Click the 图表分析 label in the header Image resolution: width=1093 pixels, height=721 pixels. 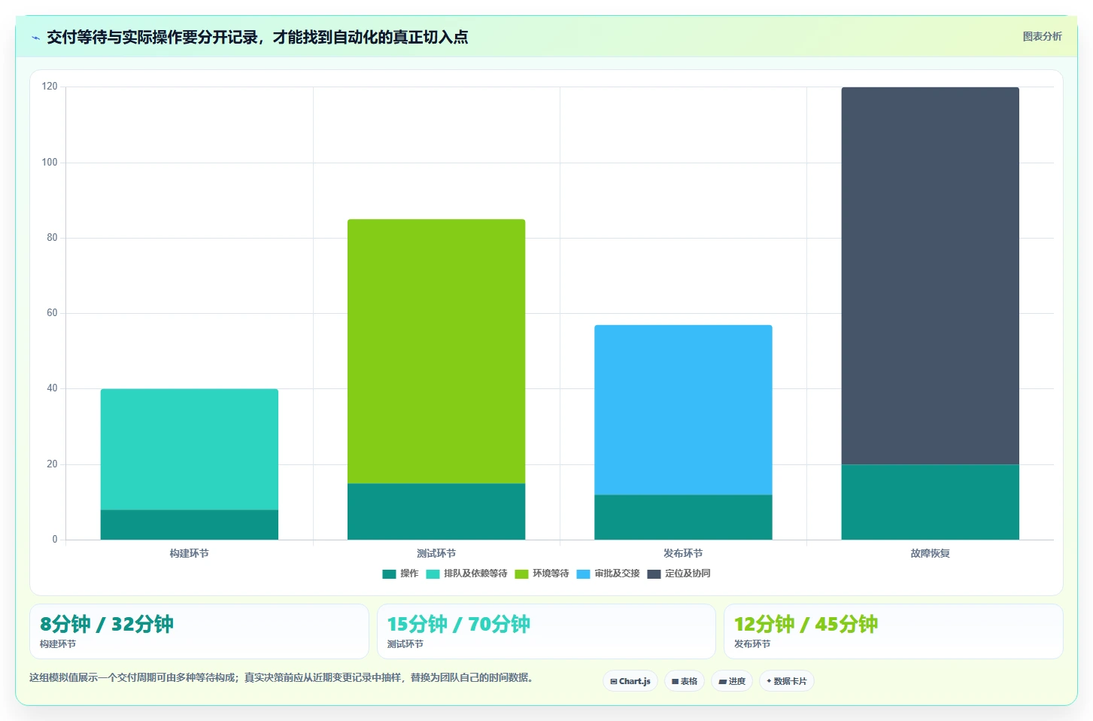[x=1042, y=36]
